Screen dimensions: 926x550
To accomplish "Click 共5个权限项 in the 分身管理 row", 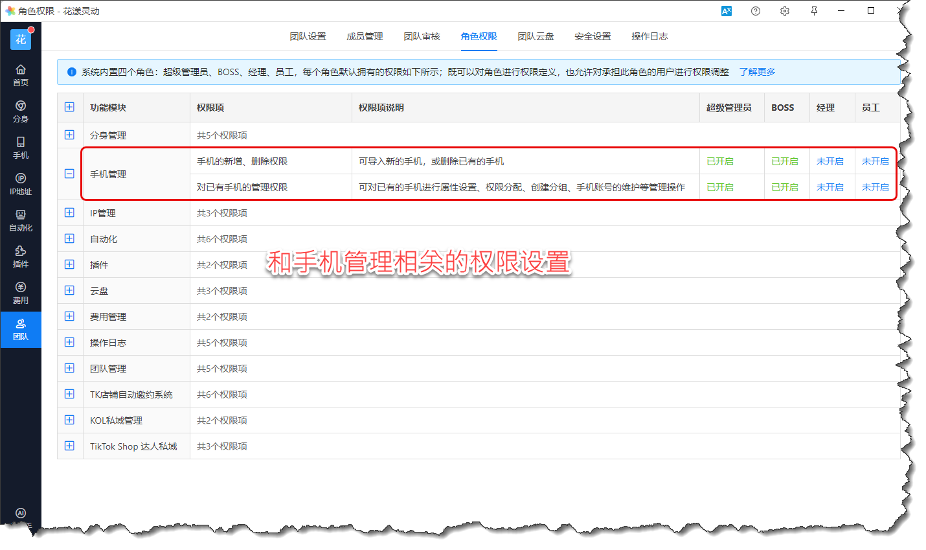I will pos(222,135).
